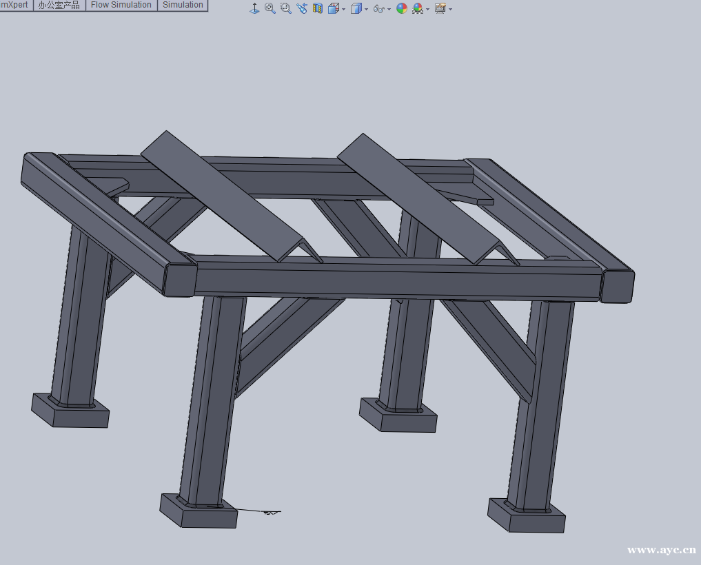701x565 pixels.
Task: Toggle the Section View tool
Action: point(318,9)
